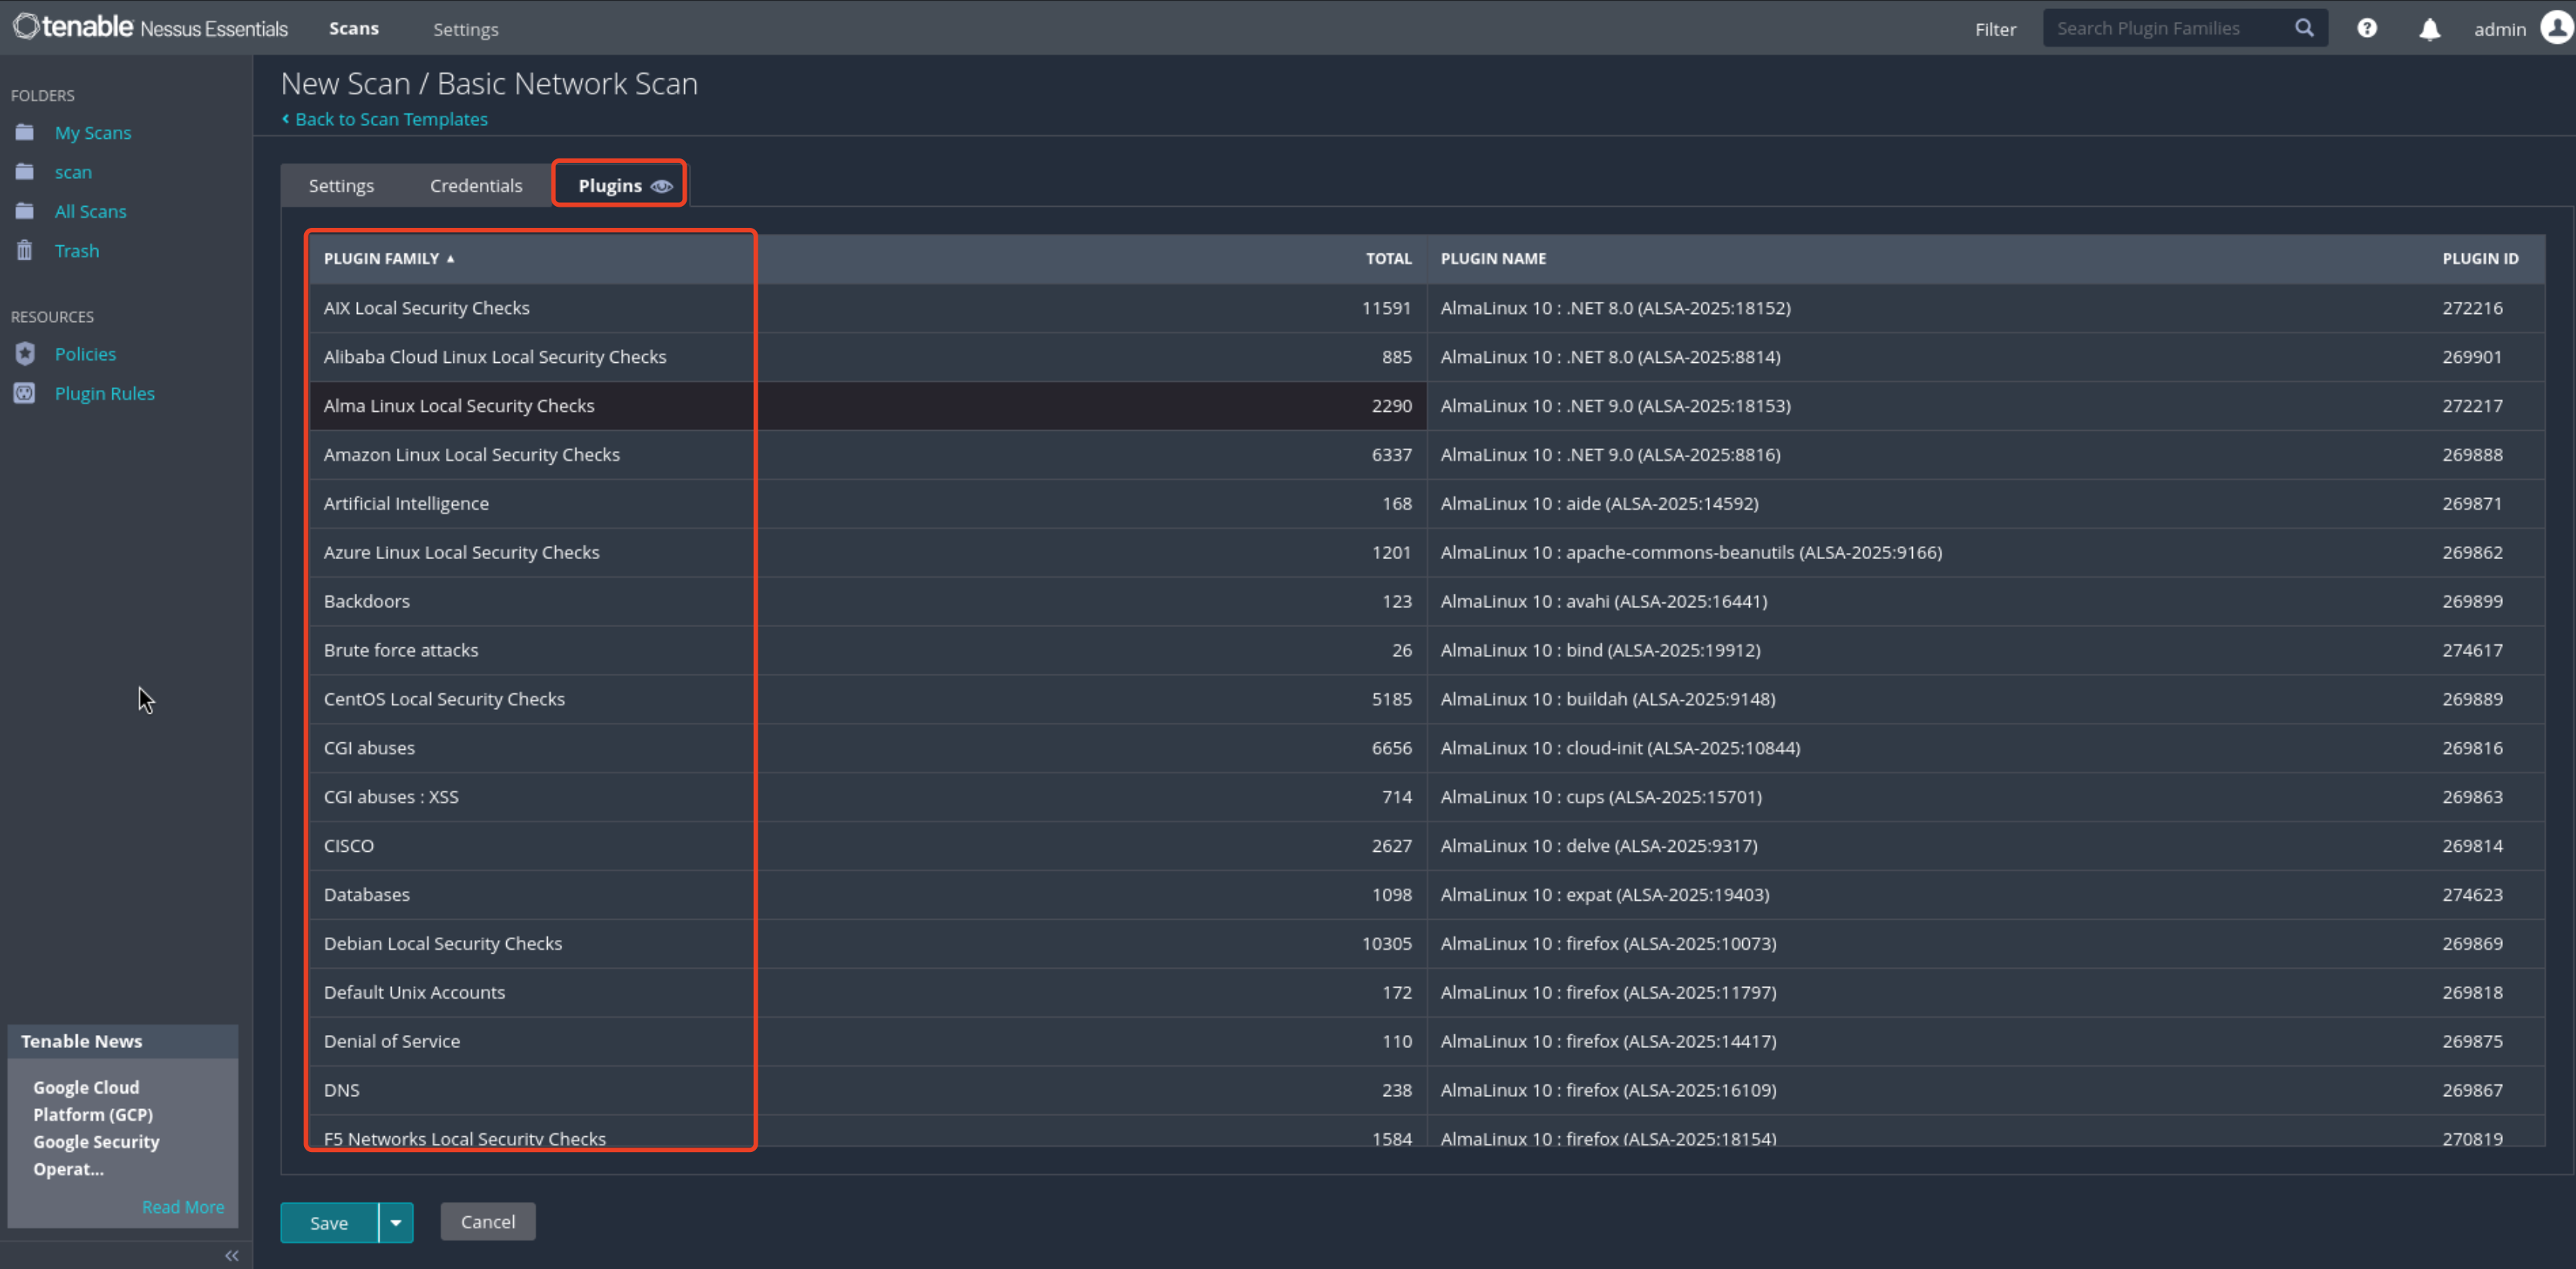Collapse the sidebar with double chevron
This screenshot has width=2576, height=1269.
(231, 1255)
